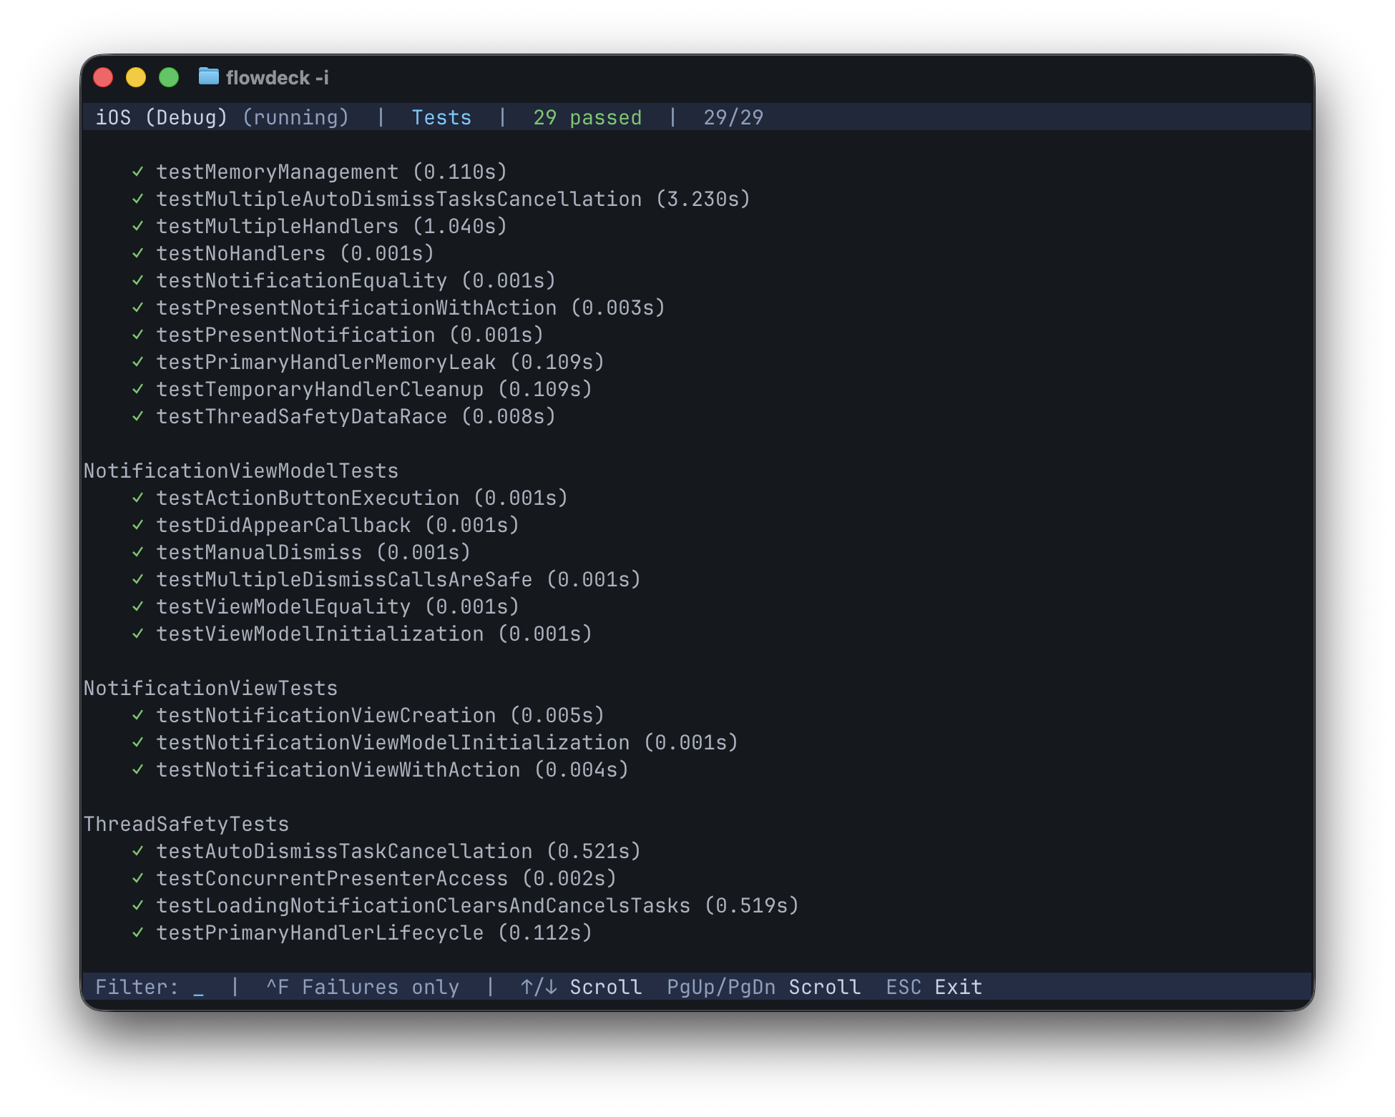This screenshot has height=1117, width=1395.
Task: Click checkmark icon beside testDidAppearCallback
Action: click(x=138, y=525)
